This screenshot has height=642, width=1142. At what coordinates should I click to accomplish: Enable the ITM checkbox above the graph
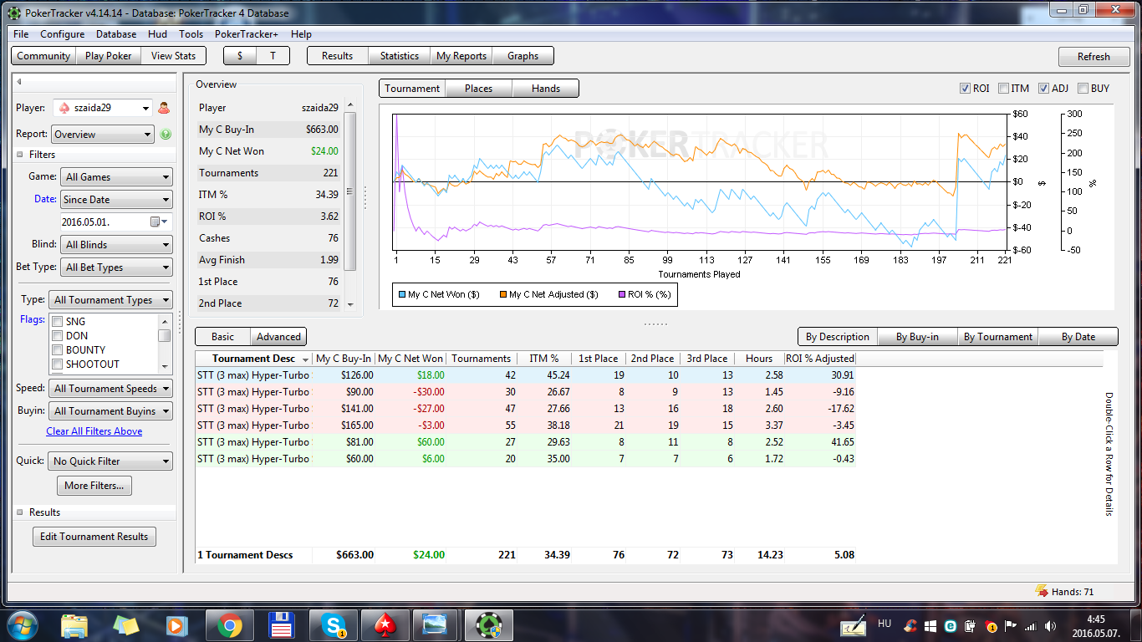(x=1003, y=89)
